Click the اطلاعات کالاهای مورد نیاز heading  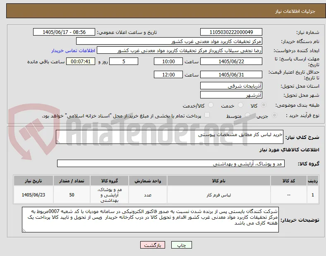[x=289, y=150]
